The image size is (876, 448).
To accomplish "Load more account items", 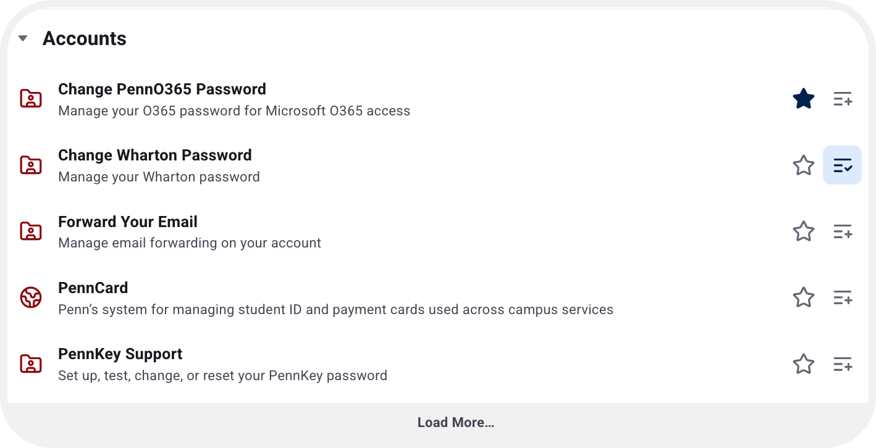I will pyautogui.click(x=456, y=423).
